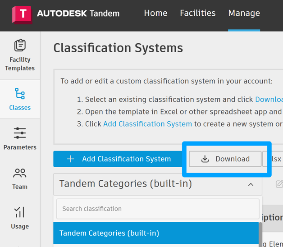Follow the Add Classification System link

coord(147,123)
